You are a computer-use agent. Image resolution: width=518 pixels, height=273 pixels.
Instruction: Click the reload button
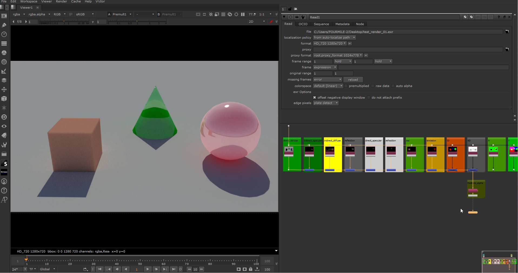[x=353, y=80]
